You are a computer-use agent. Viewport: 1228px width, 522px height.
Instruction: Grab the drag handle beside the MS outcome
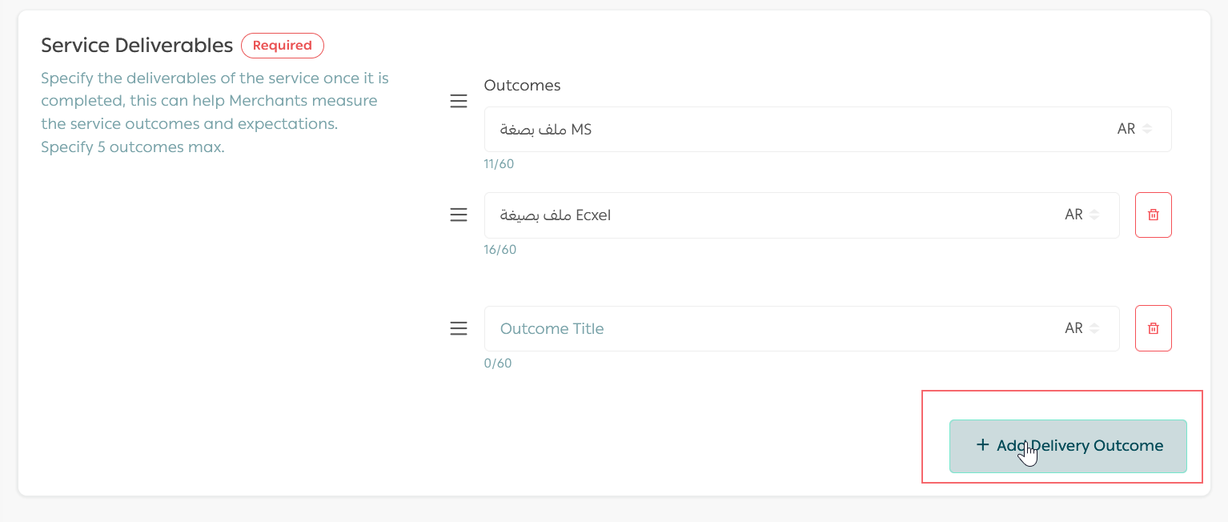(x=458, y=102)
